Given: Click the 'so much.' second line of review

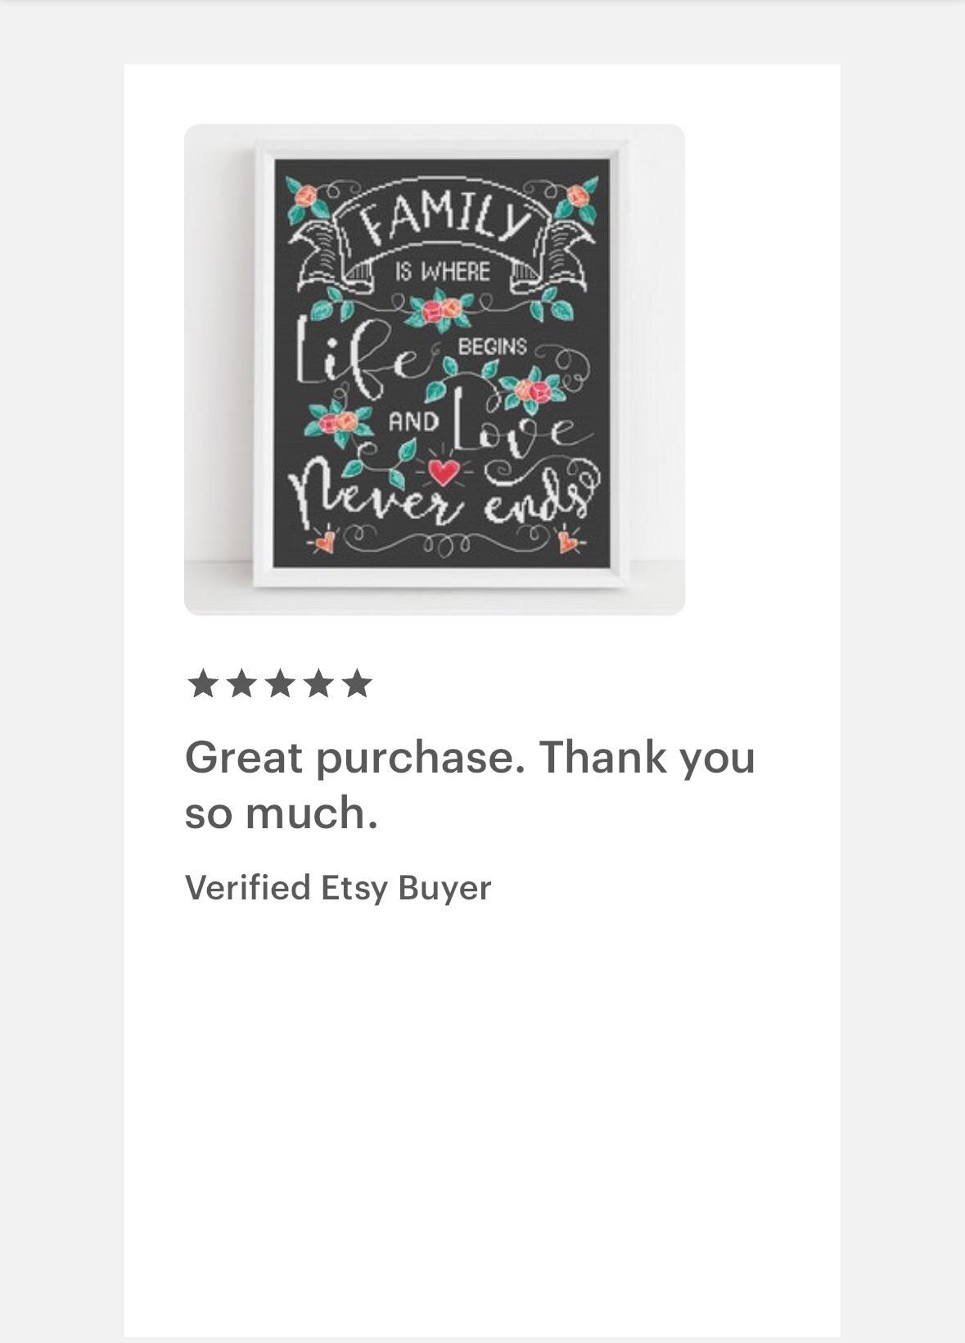Looking at the screenshot, I should point(282,813).
